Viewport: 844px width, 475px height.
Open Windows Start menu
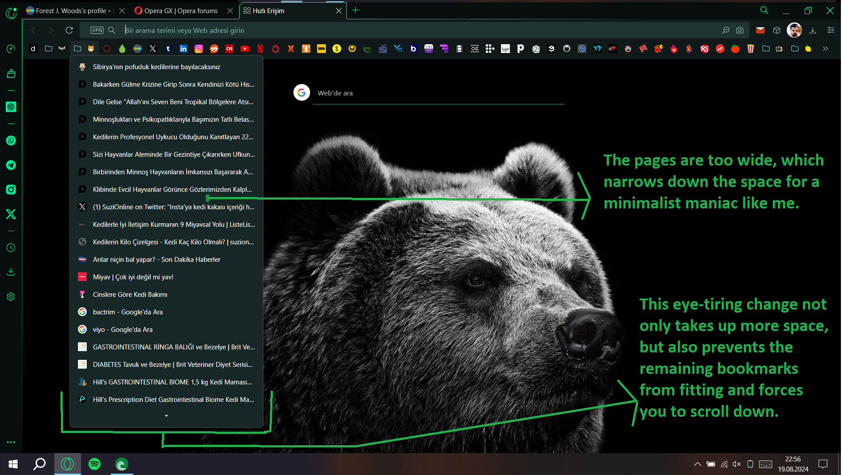(13, 464)
